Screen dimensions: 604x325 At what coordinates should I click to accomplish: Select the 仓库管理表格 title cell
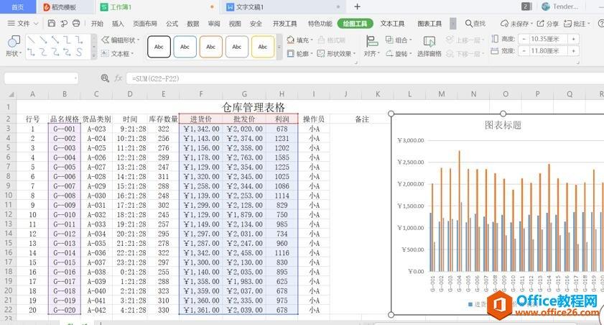pos(253,107)
